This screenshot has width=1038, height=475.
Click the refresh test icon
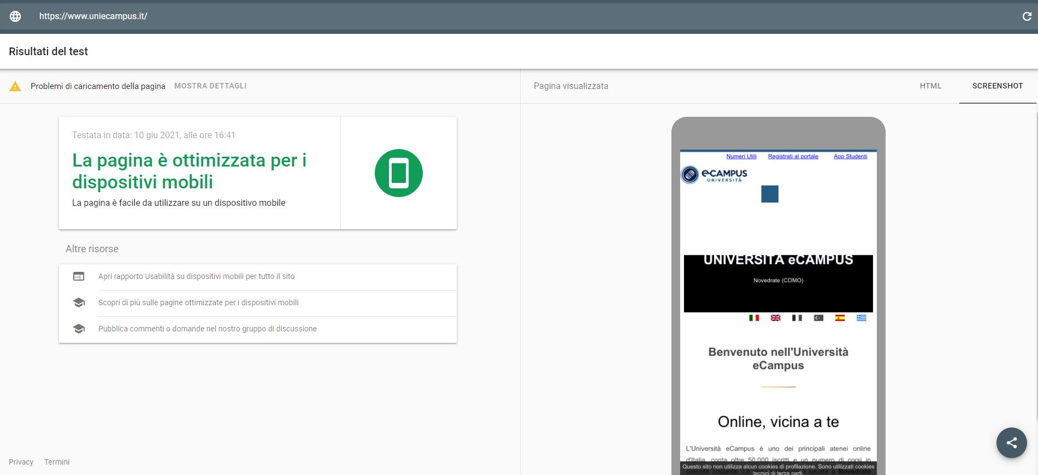1027,16
